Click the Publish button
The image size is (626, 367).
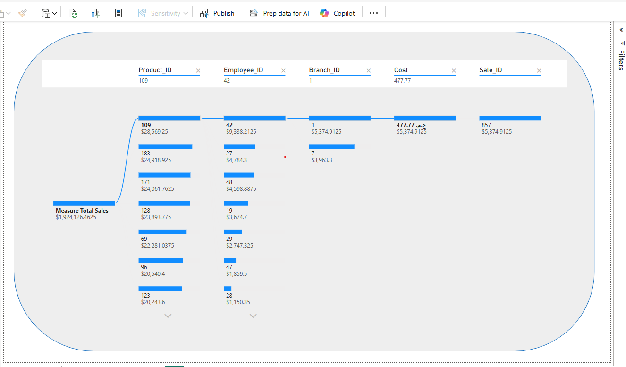point(217,13)
